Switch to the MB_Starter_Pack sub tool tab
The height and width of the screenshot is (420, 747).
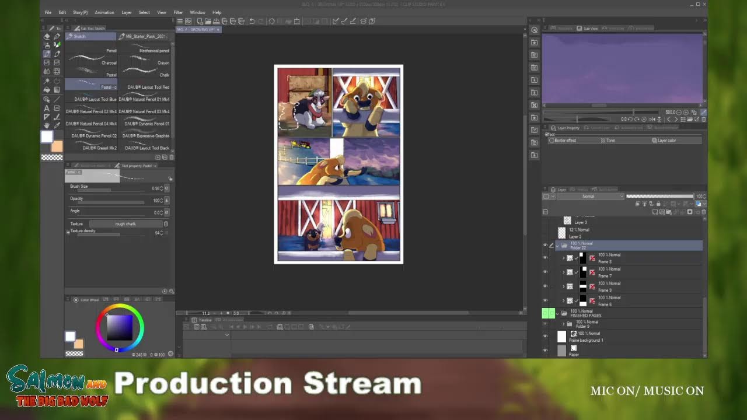tap(145, 36)
